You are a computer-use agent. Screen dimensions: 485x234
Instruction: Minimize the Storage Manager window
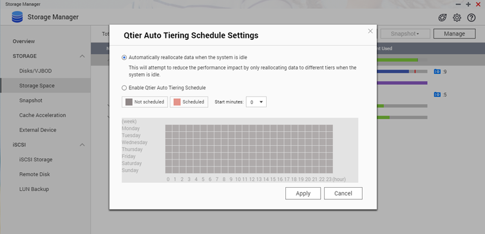point(458,4)
